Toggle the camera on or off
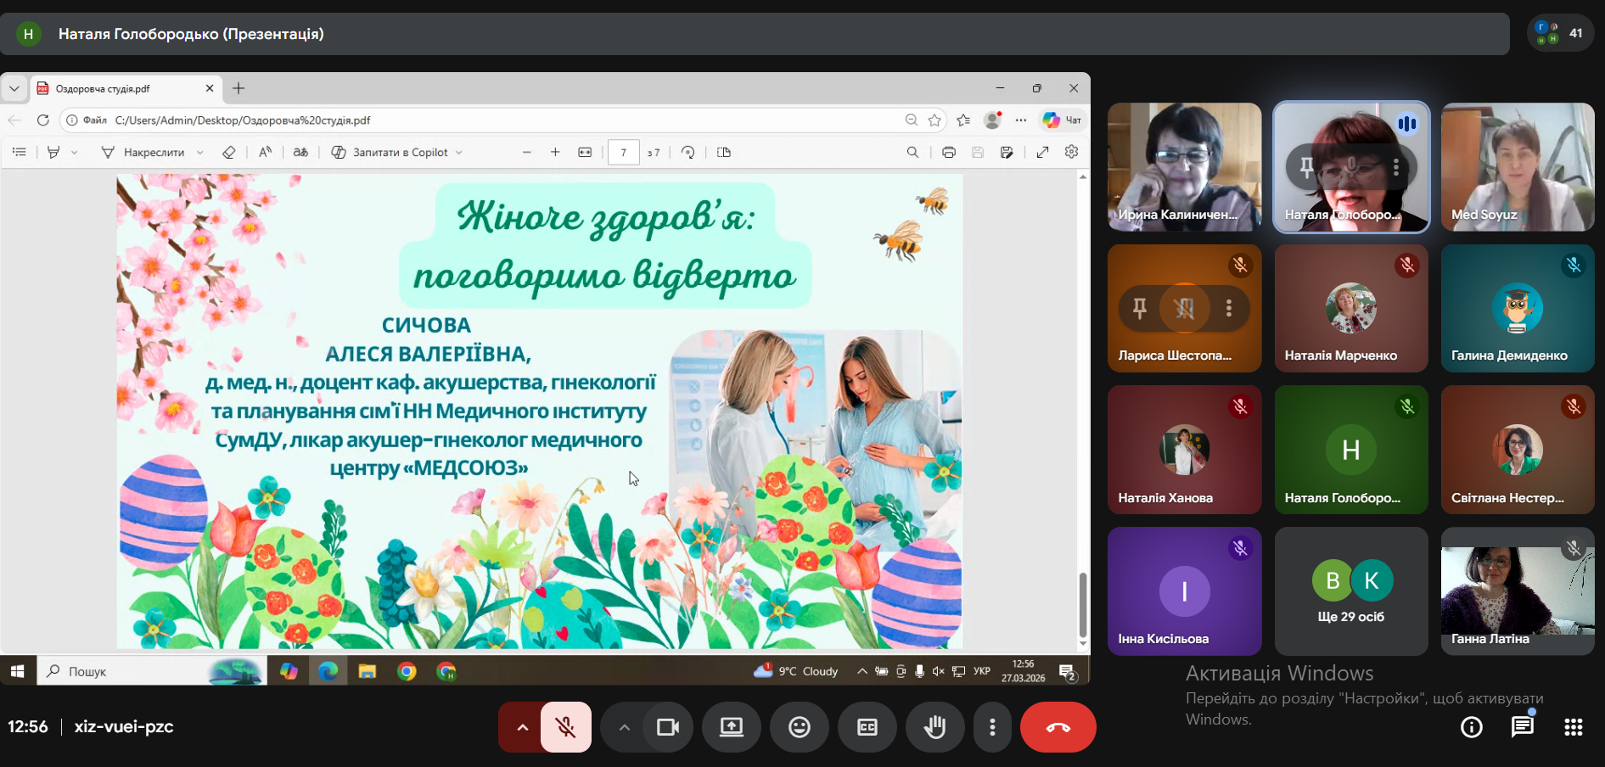 pos(668,727)
